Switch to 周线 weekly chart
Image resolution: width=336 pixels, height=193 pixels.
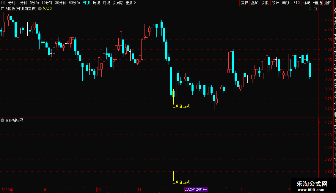96,3
